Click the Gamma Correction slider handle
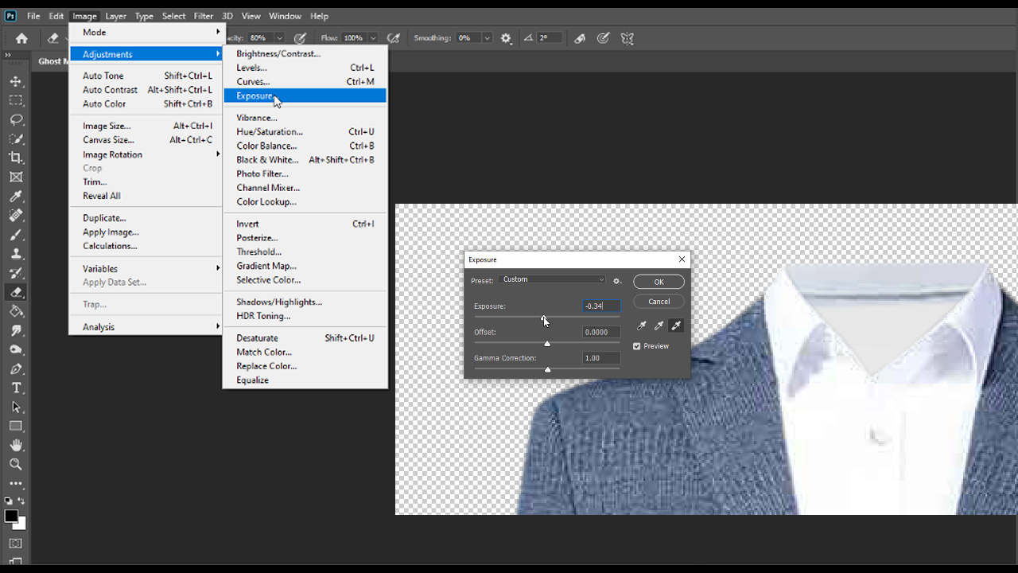This screenshot has height=573, width=1018. [x=547, y=369]
